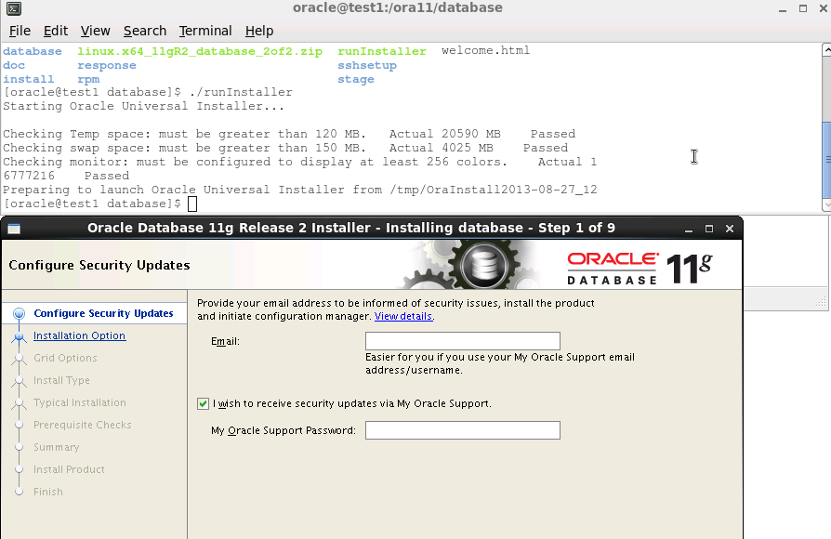831x539 pixels.
Task: Click the Configure Security Updates step bullet
Action: pyautogui.click(x=20, y=313)
